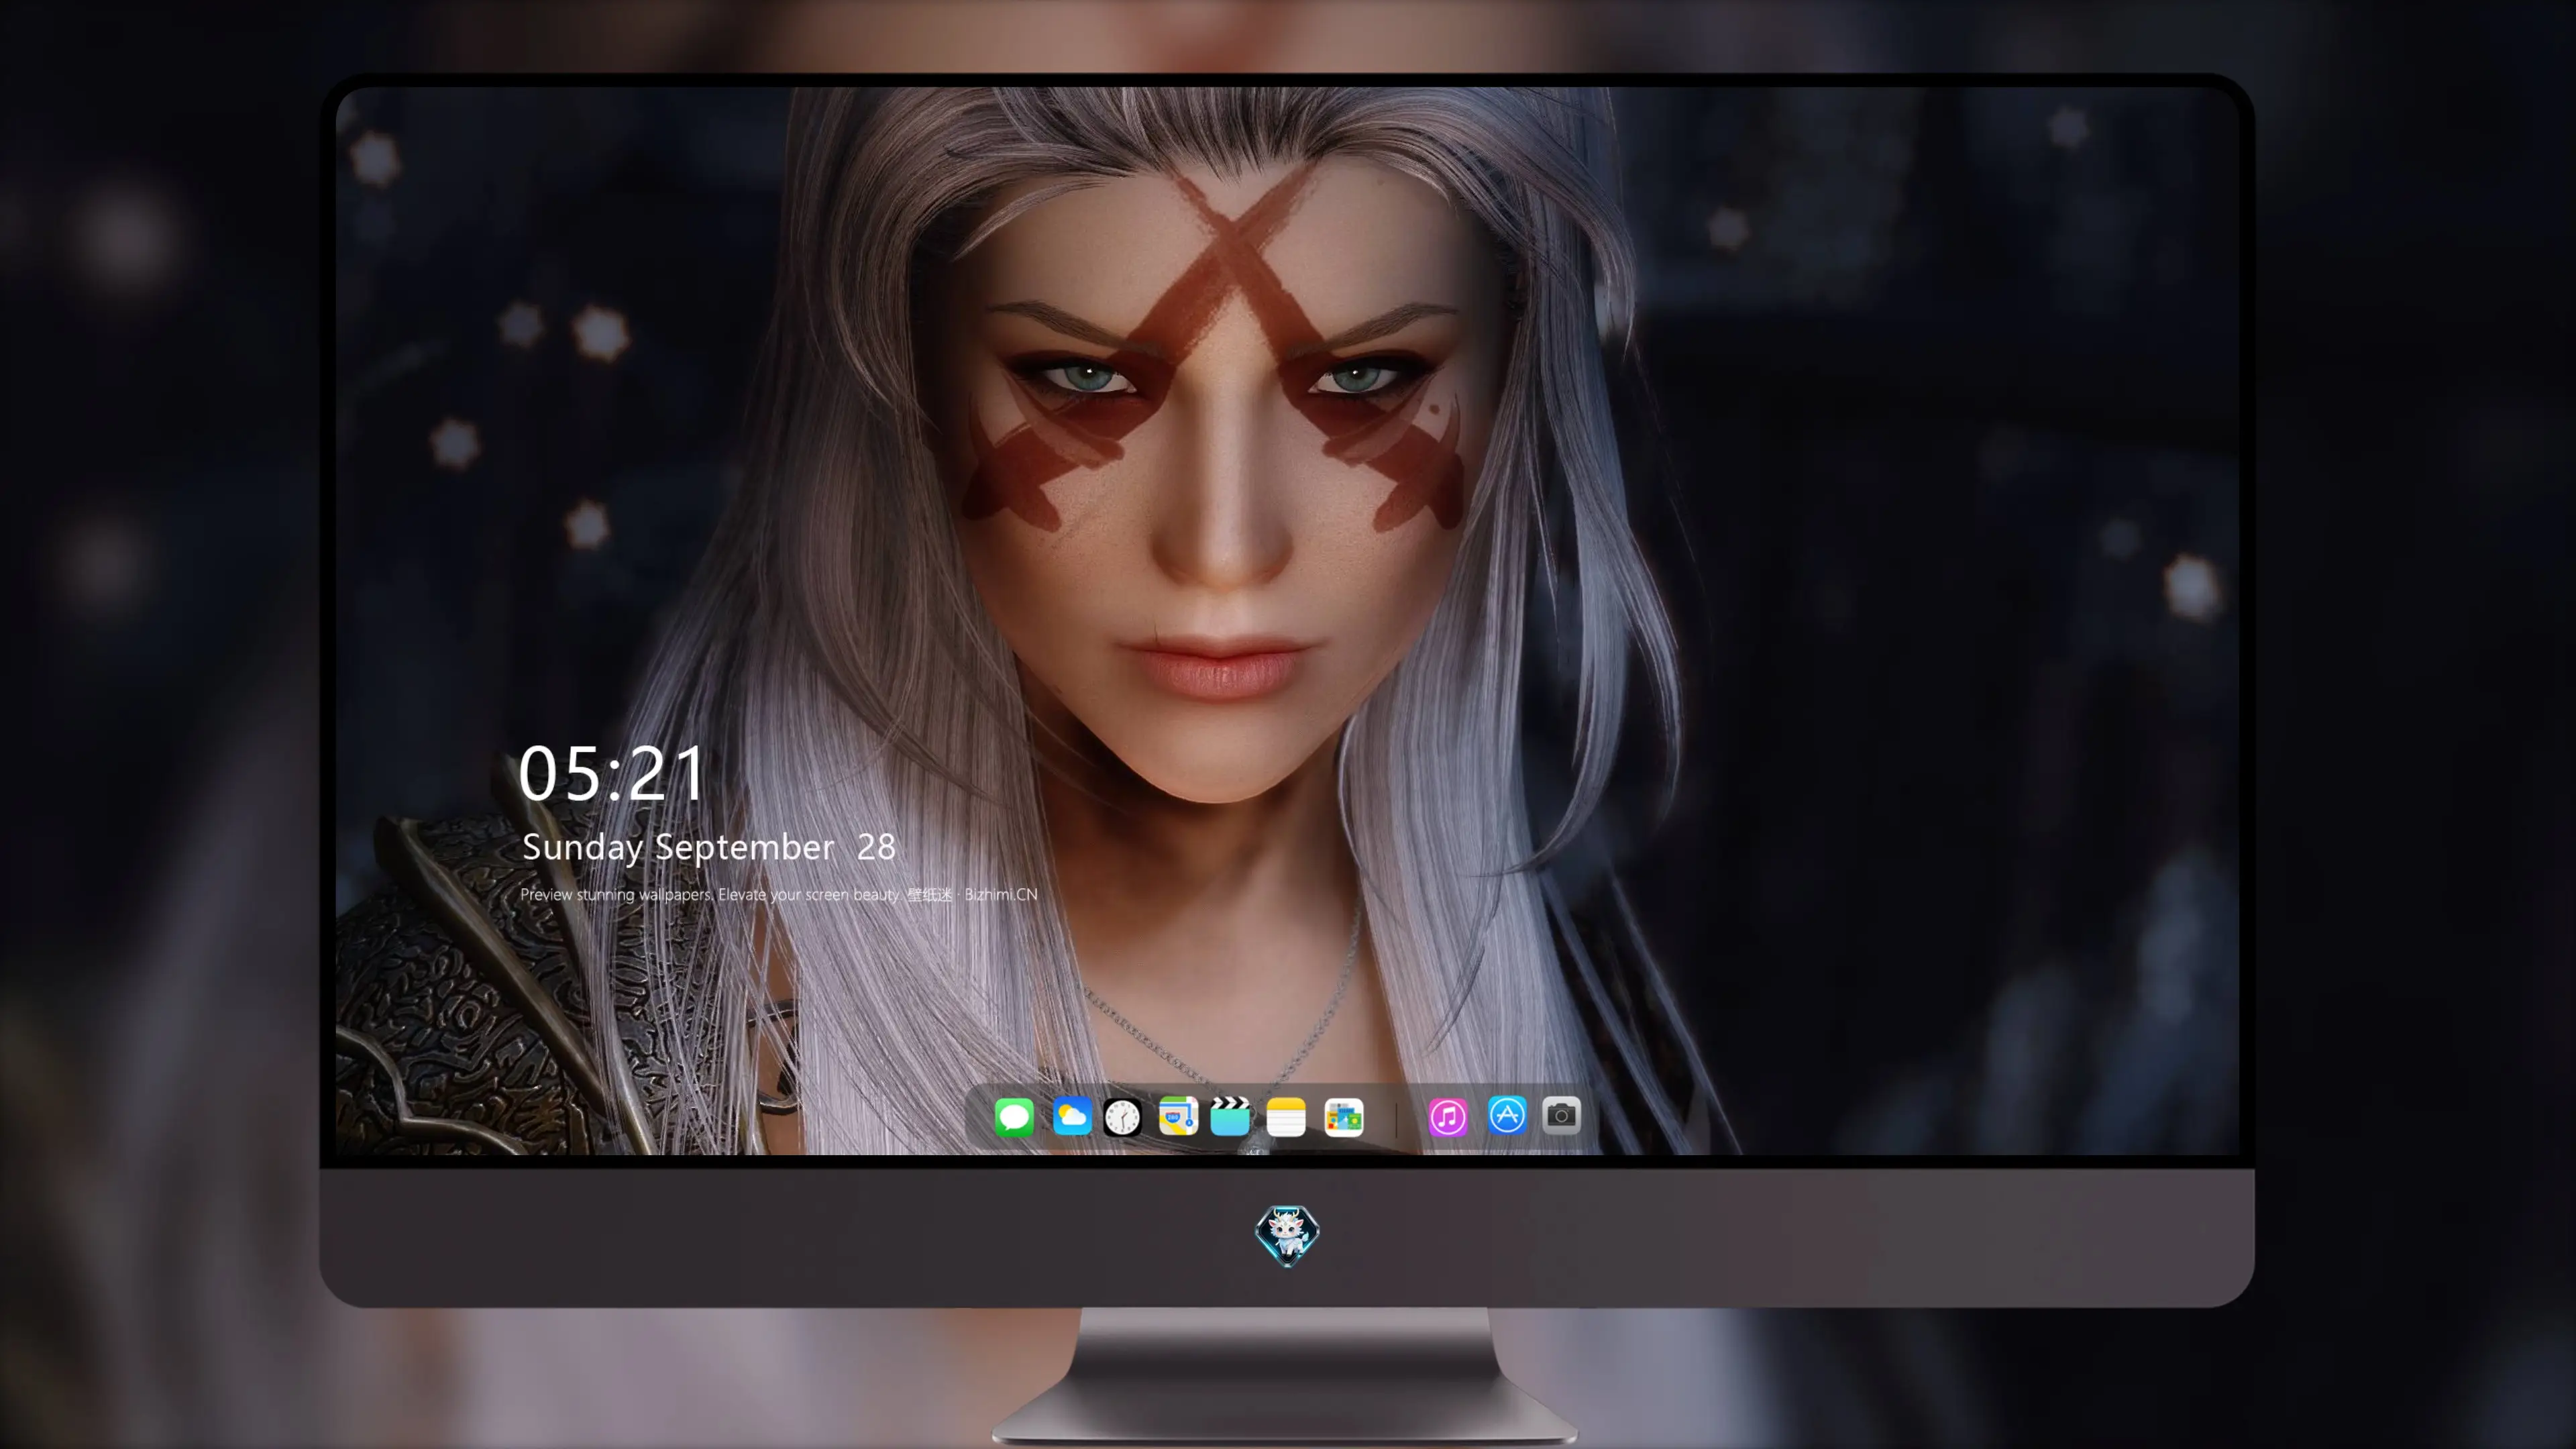Screen dimensions: 2576x1449
Task: Click the 05:21 clock display
Action: pyautogui.click(x=611, y=774)
